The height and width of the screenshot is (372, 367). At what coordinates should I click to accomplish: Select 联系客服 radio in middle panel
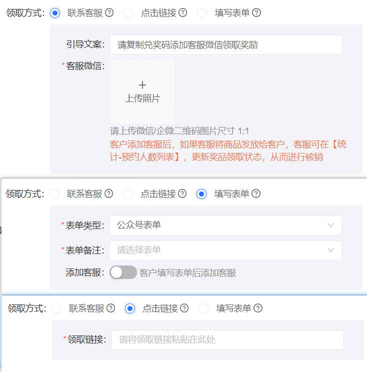point(54,194)
